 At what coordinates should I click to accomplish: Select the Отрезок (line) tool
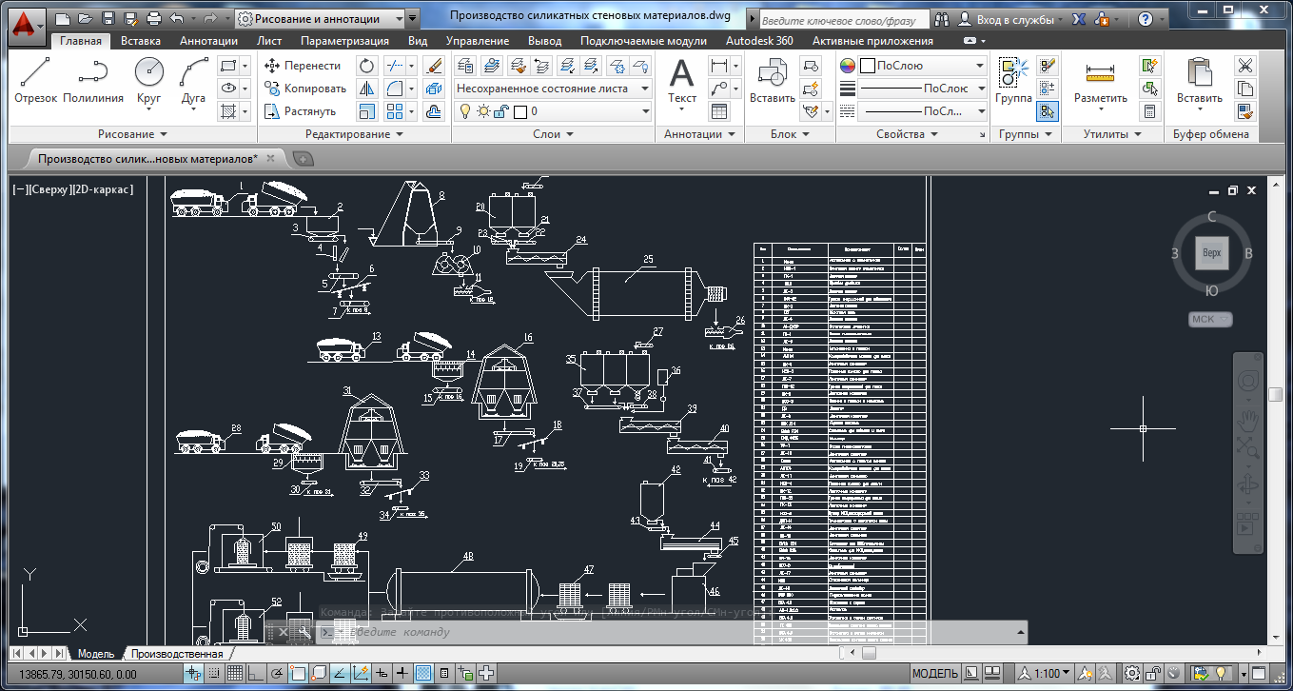[36, 80]
